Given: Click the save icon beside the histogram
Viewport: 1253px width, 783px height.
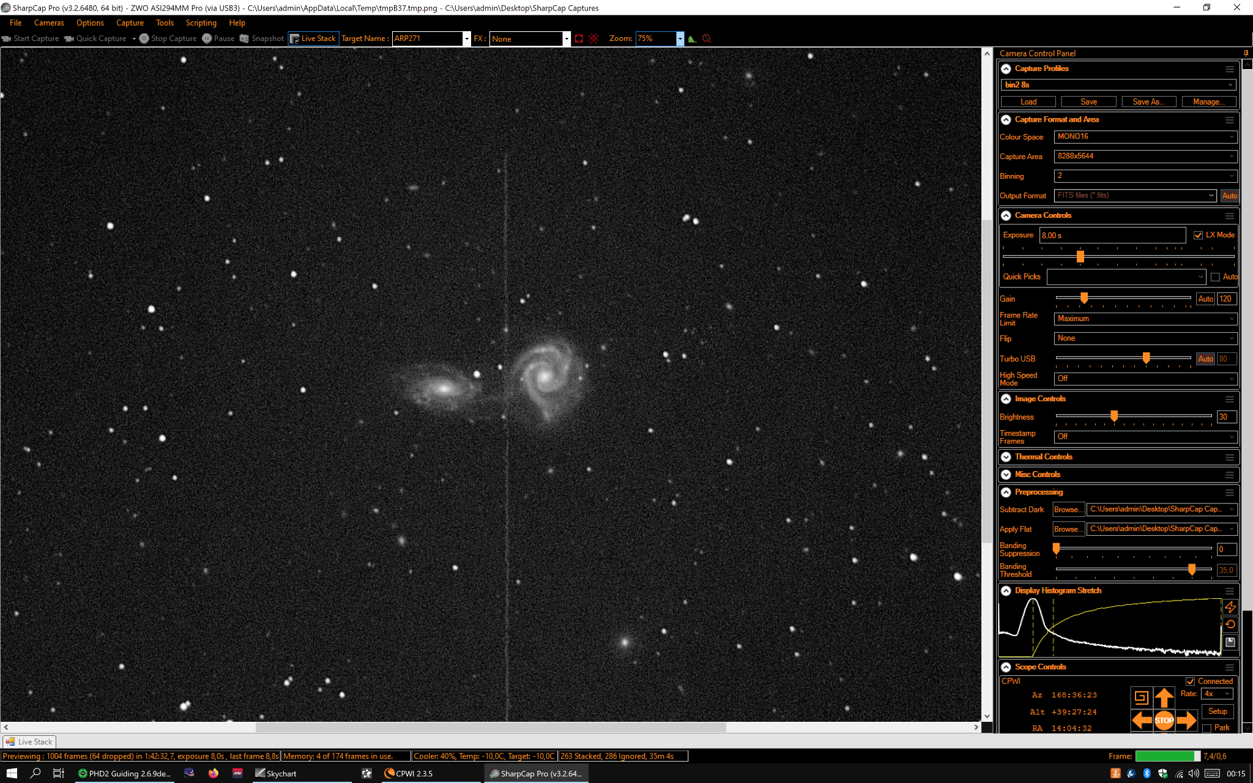Looking at the screenshot, I should click(x=1230, y=642).
